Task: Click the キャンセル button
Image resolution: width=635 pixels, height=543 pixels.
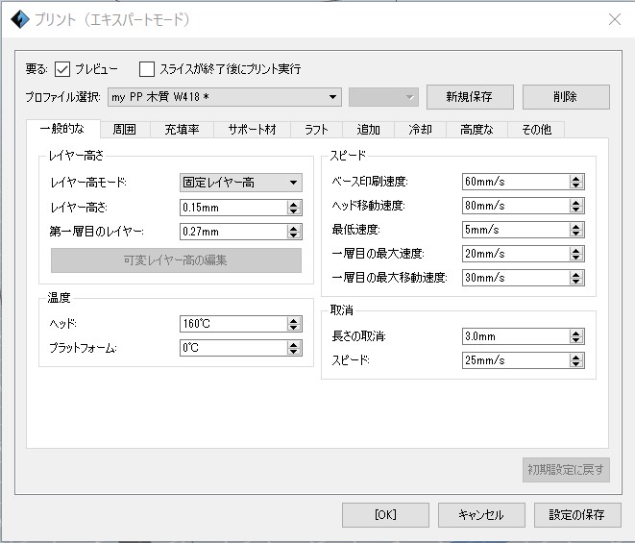Action: (481, 514)
